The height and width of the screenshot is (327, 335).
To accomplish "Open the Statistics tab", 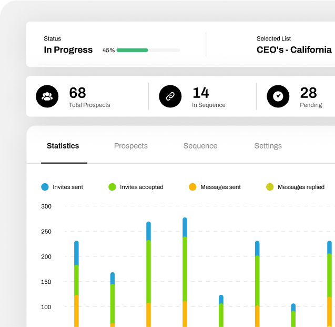I will coord(63,146).
